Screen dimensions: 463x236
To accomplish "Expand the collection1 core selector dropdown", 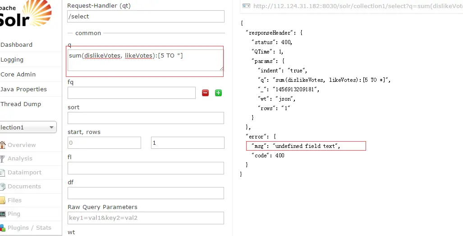I will click(28, 127).
